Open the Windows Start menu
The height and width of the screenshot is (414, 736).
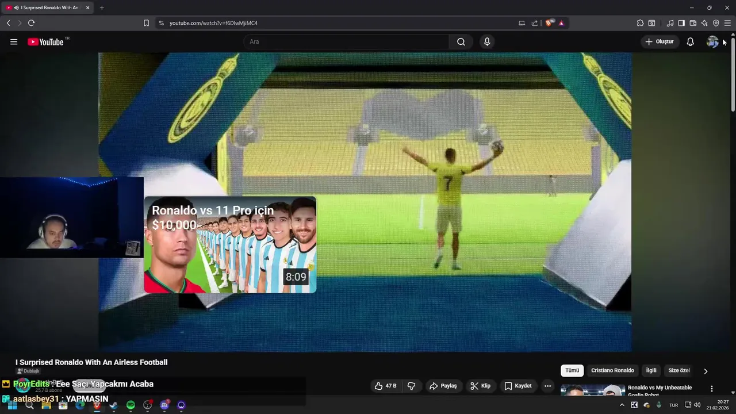pyautogui.click(x=12, y=405)
